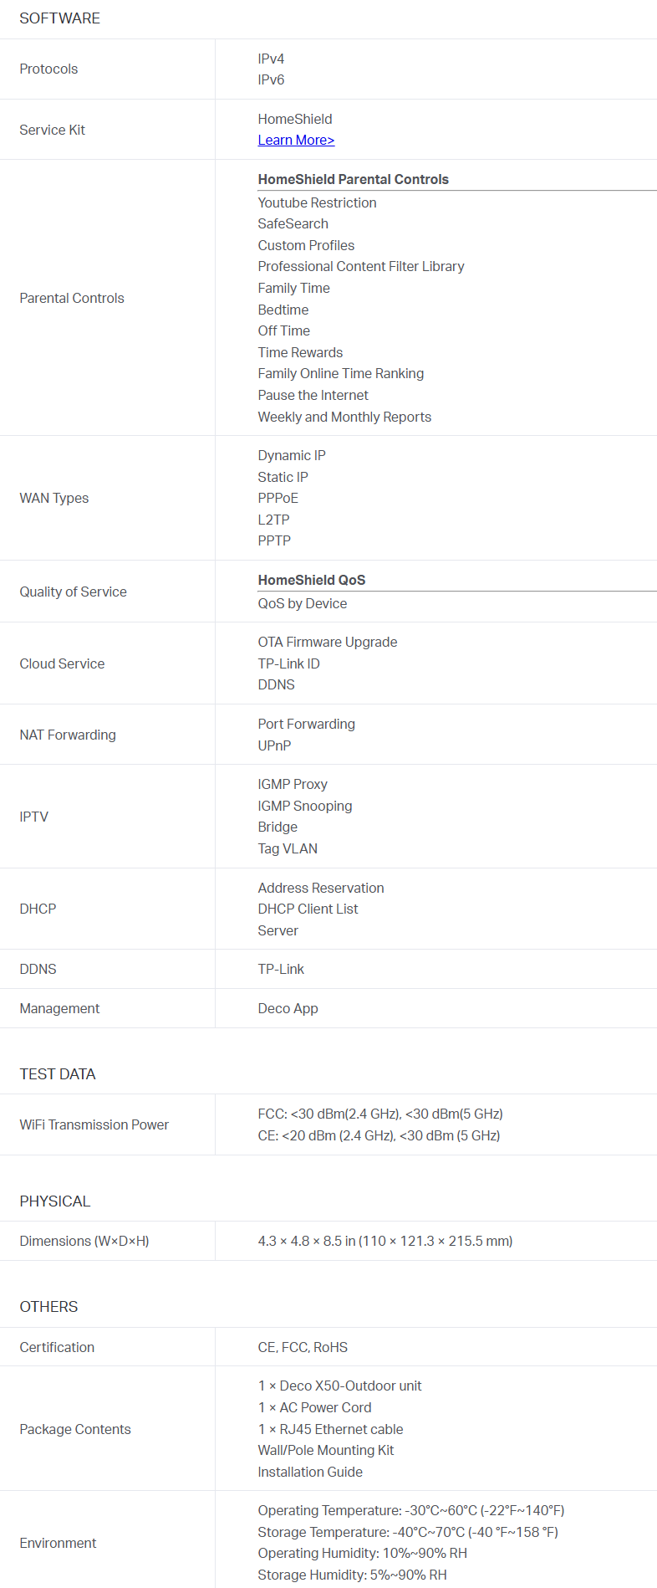Viewport: 657px width, 1588px height.
Task: Select the TEST DATA section heading
Action: (x=58, y=1074)
